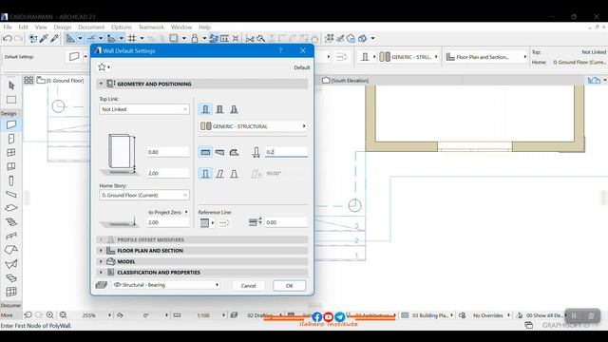Click the Inject Parameters syringe icon

point(54,38)
